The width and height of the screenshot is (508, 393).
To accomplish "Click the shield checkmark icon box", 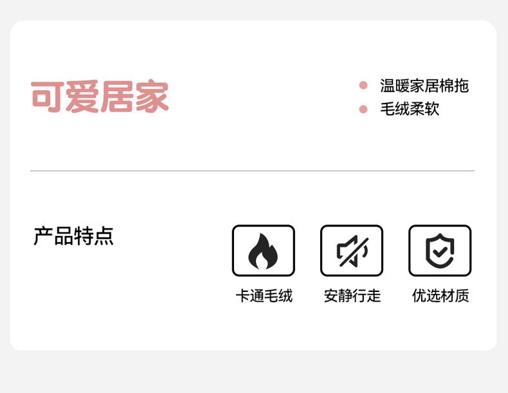I will 440,250.
